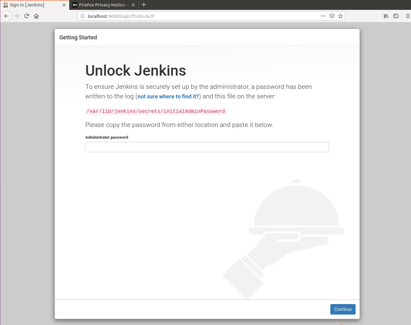Close the Firefox Privacy Notice tab
The height and width of the screenshot is (325, 411).
[x=133, y=5]
